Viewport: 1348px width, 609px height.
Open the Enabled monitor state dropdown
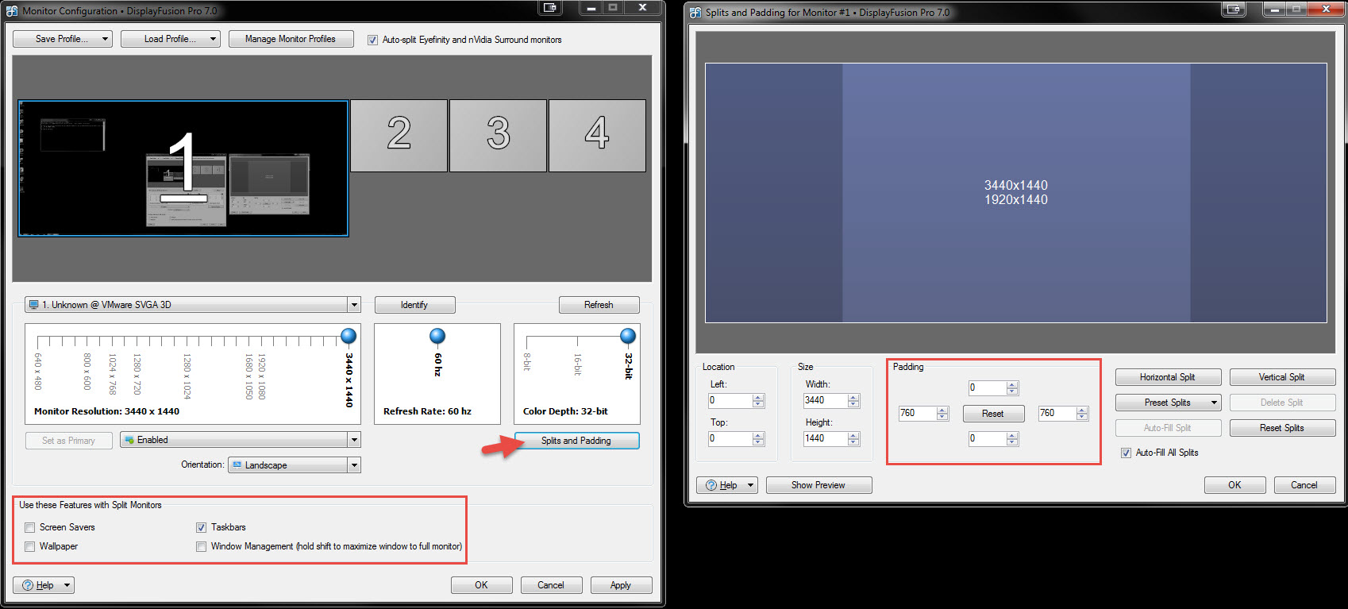pos(241,440)
